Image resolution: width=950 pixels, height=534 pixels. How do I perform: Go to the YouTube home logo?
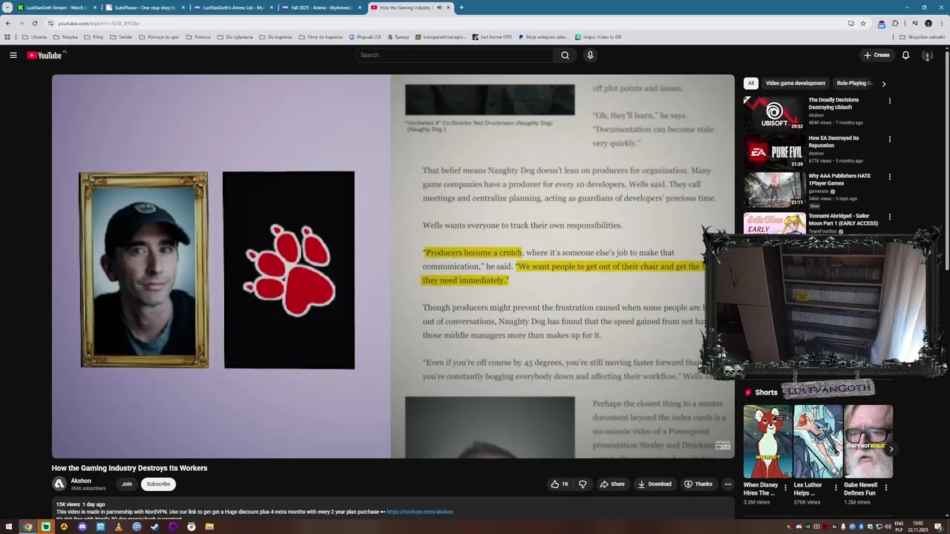(46, 55)
